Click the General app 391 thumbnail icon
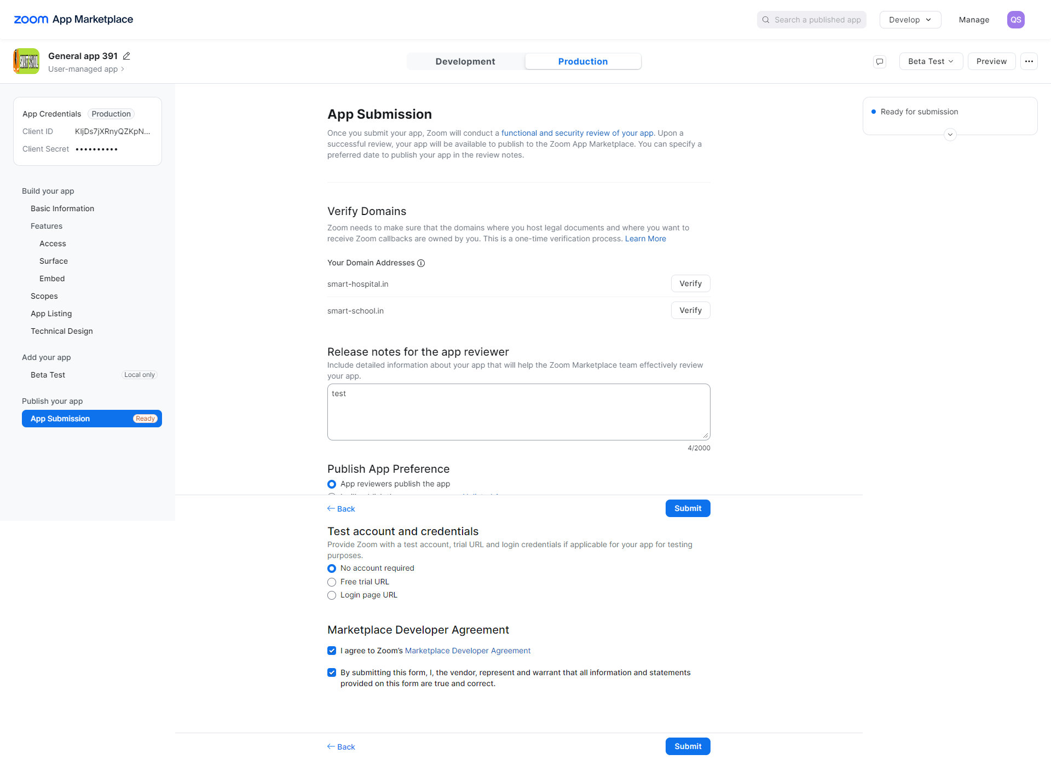The width and height of the screenshot is (1051, 760). pyautogui.click(x=26, y=61)
